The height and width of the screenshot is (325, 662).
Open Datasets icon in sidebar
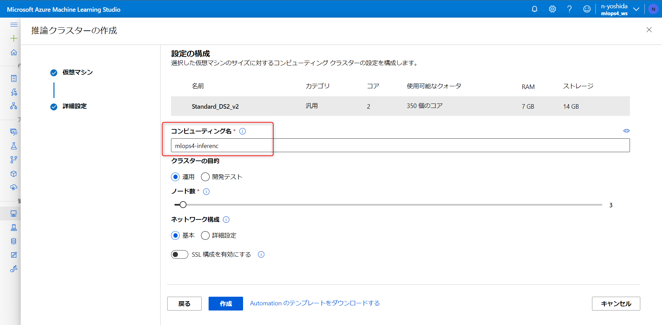(x=14, y=132)
